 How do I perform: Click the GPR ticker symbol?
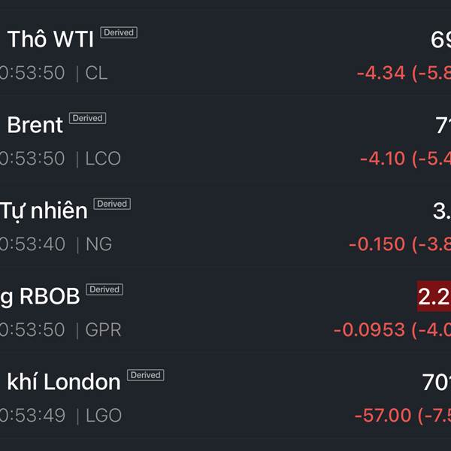pos(103,330)
